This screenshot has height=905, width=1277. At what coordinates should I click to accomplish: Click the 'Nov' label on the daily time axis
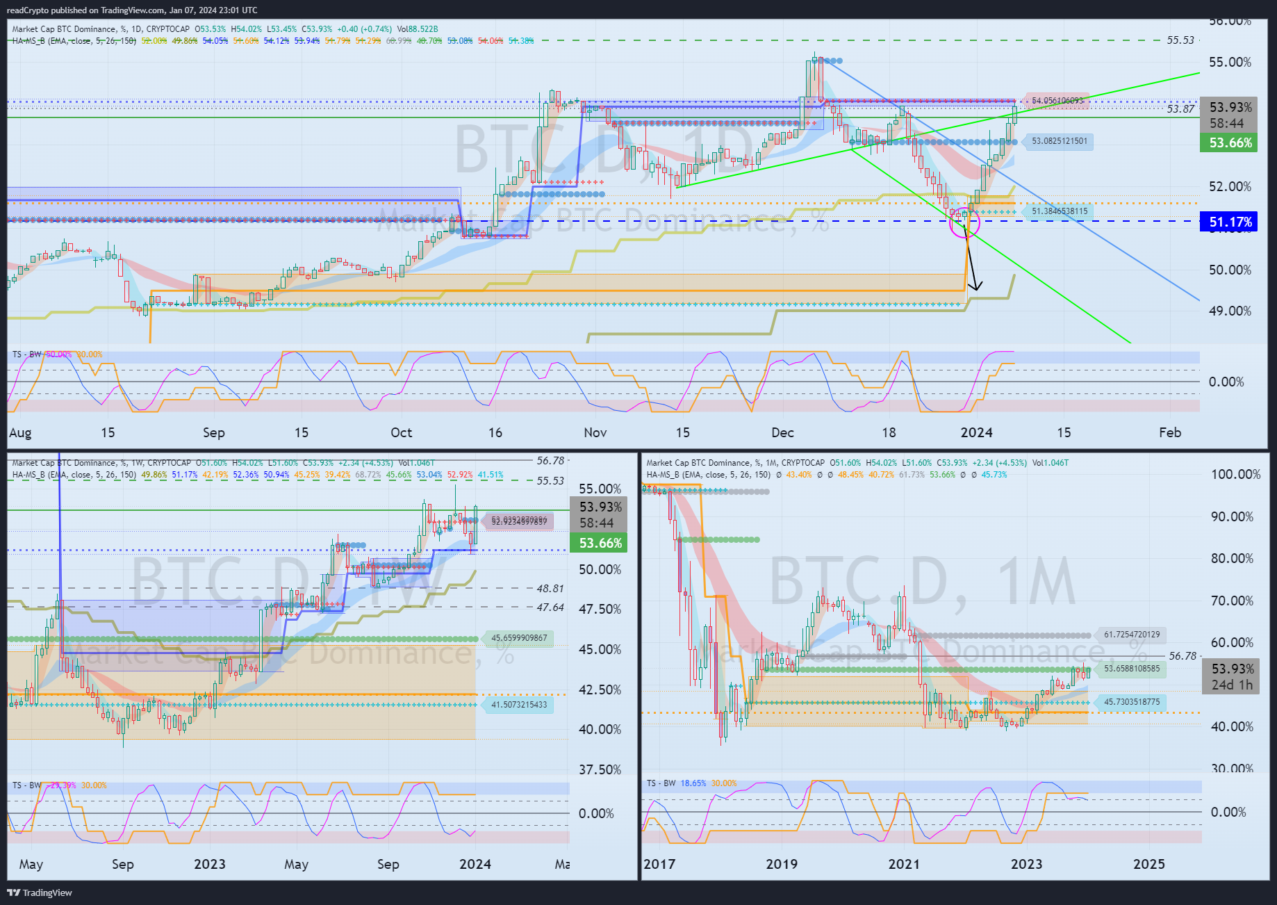595,433
